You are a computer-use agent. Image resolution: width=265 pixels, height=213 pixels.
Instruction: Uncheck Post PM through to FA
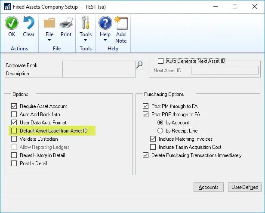coord(145,106)
